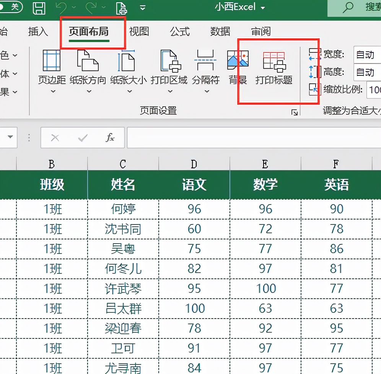The height and width of the screenshot is (374, 381).
Task: Click the 宽度 width icon
Action: (315, 54)
